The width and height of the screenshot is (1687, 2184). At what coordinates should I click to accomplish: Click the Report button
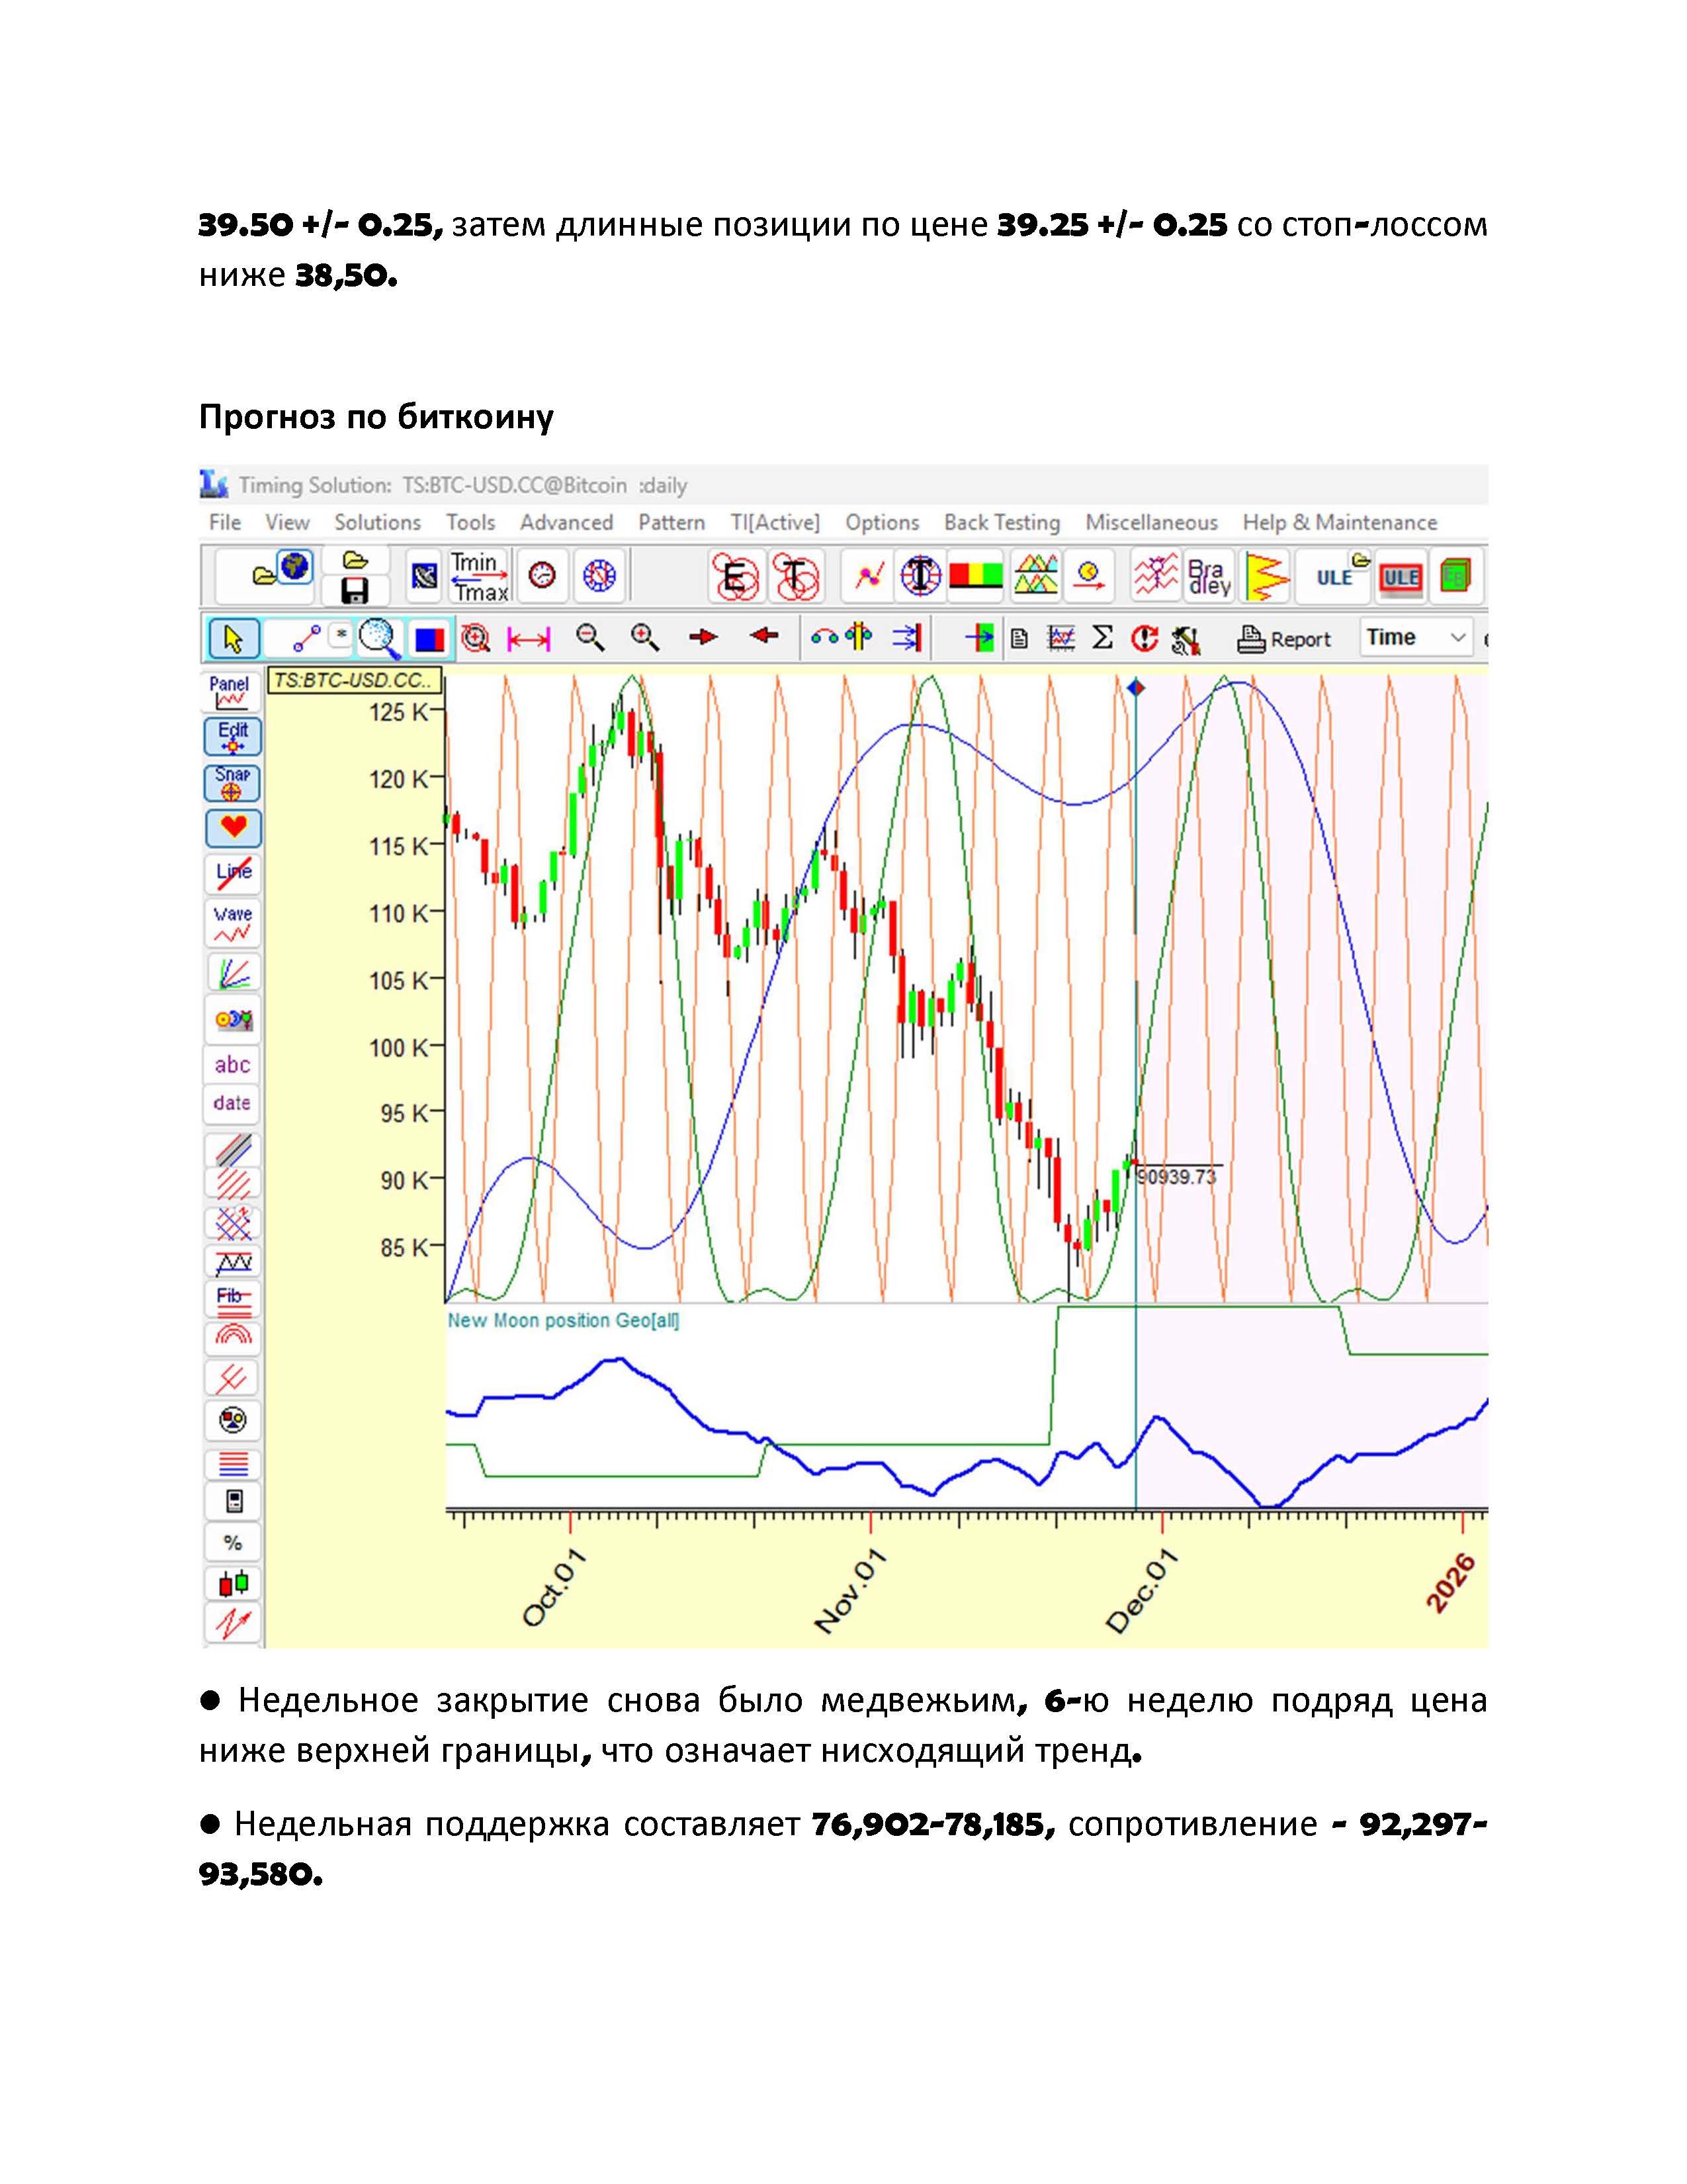point(1284,639)
